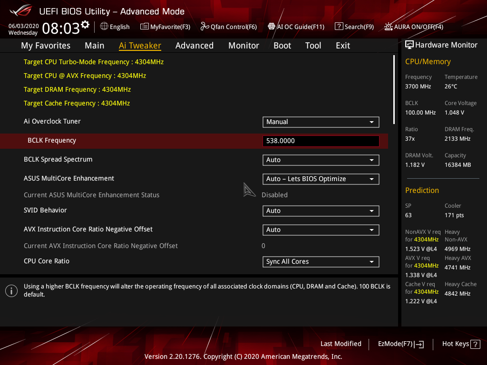The height and width of the screenshot is (365, 487).
Task: Edit the BCLK Frequency value field
Action: [x=321, y=141]
